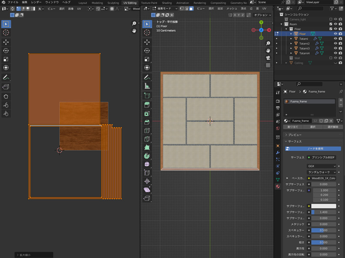
Task: Uncheck the Room collection checkbox
Action: (331, 24)
